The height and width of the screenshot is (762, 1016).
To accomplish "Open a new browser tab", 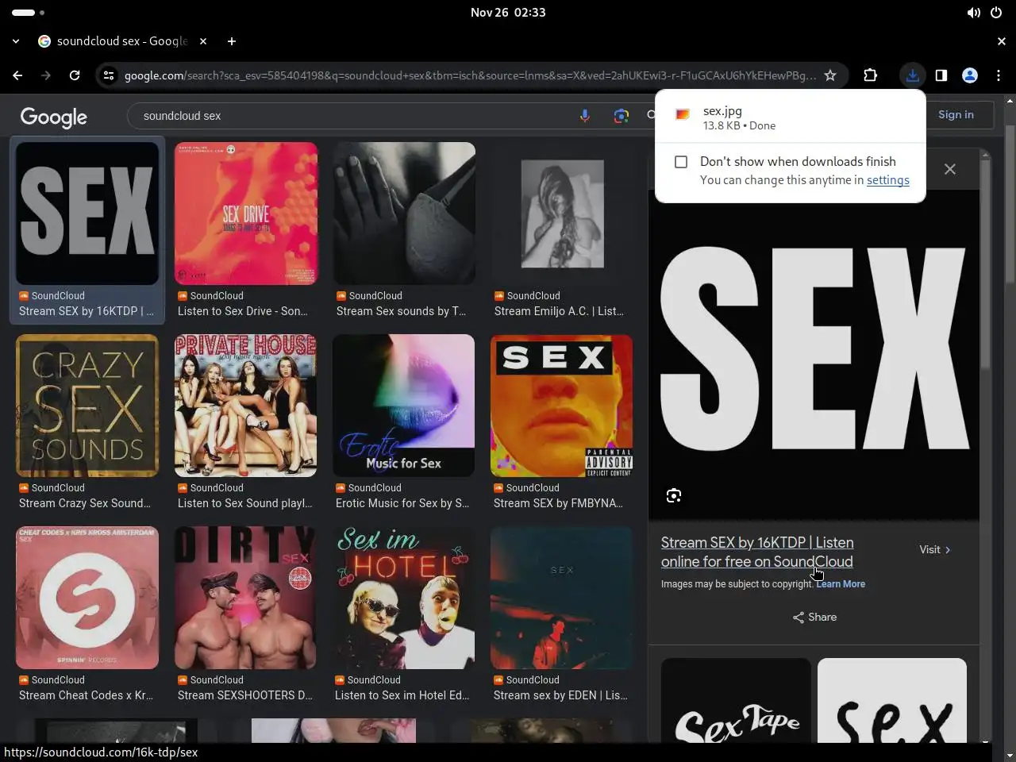I will [x=232, y=41].
